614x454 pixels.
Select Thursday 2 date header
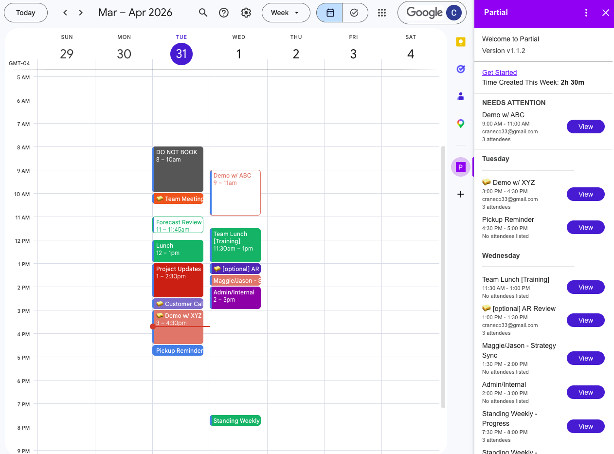(296, 54)
